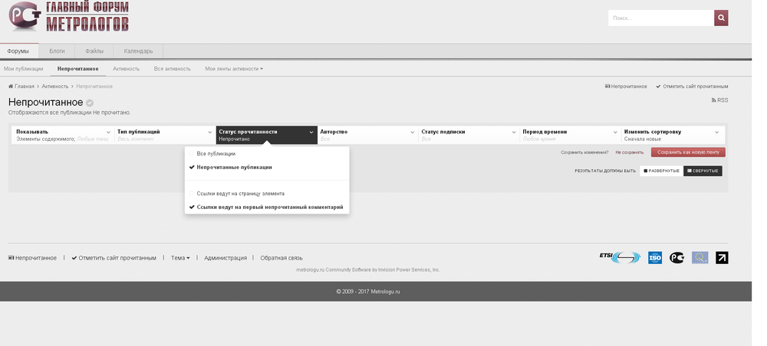Click the RSS feed icon

tap(714, 100)
